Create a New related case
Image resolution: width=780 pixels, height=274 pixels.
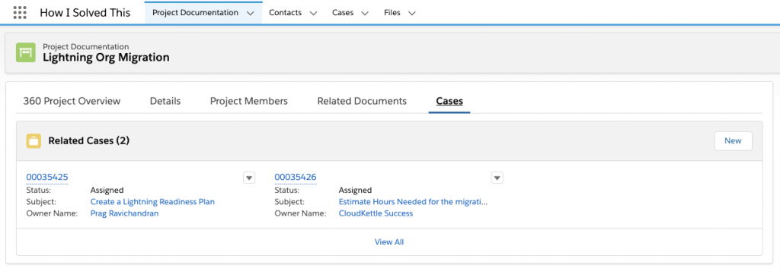(733, 140)
